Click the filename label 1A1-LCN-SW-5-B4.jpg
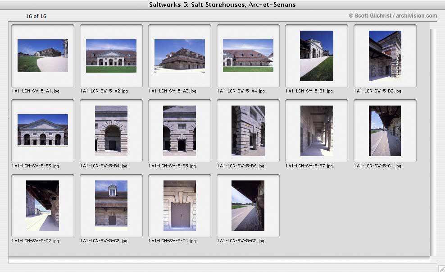Image resolution: width=445 pixels, height=272 pixels. (x=104, y=166)
